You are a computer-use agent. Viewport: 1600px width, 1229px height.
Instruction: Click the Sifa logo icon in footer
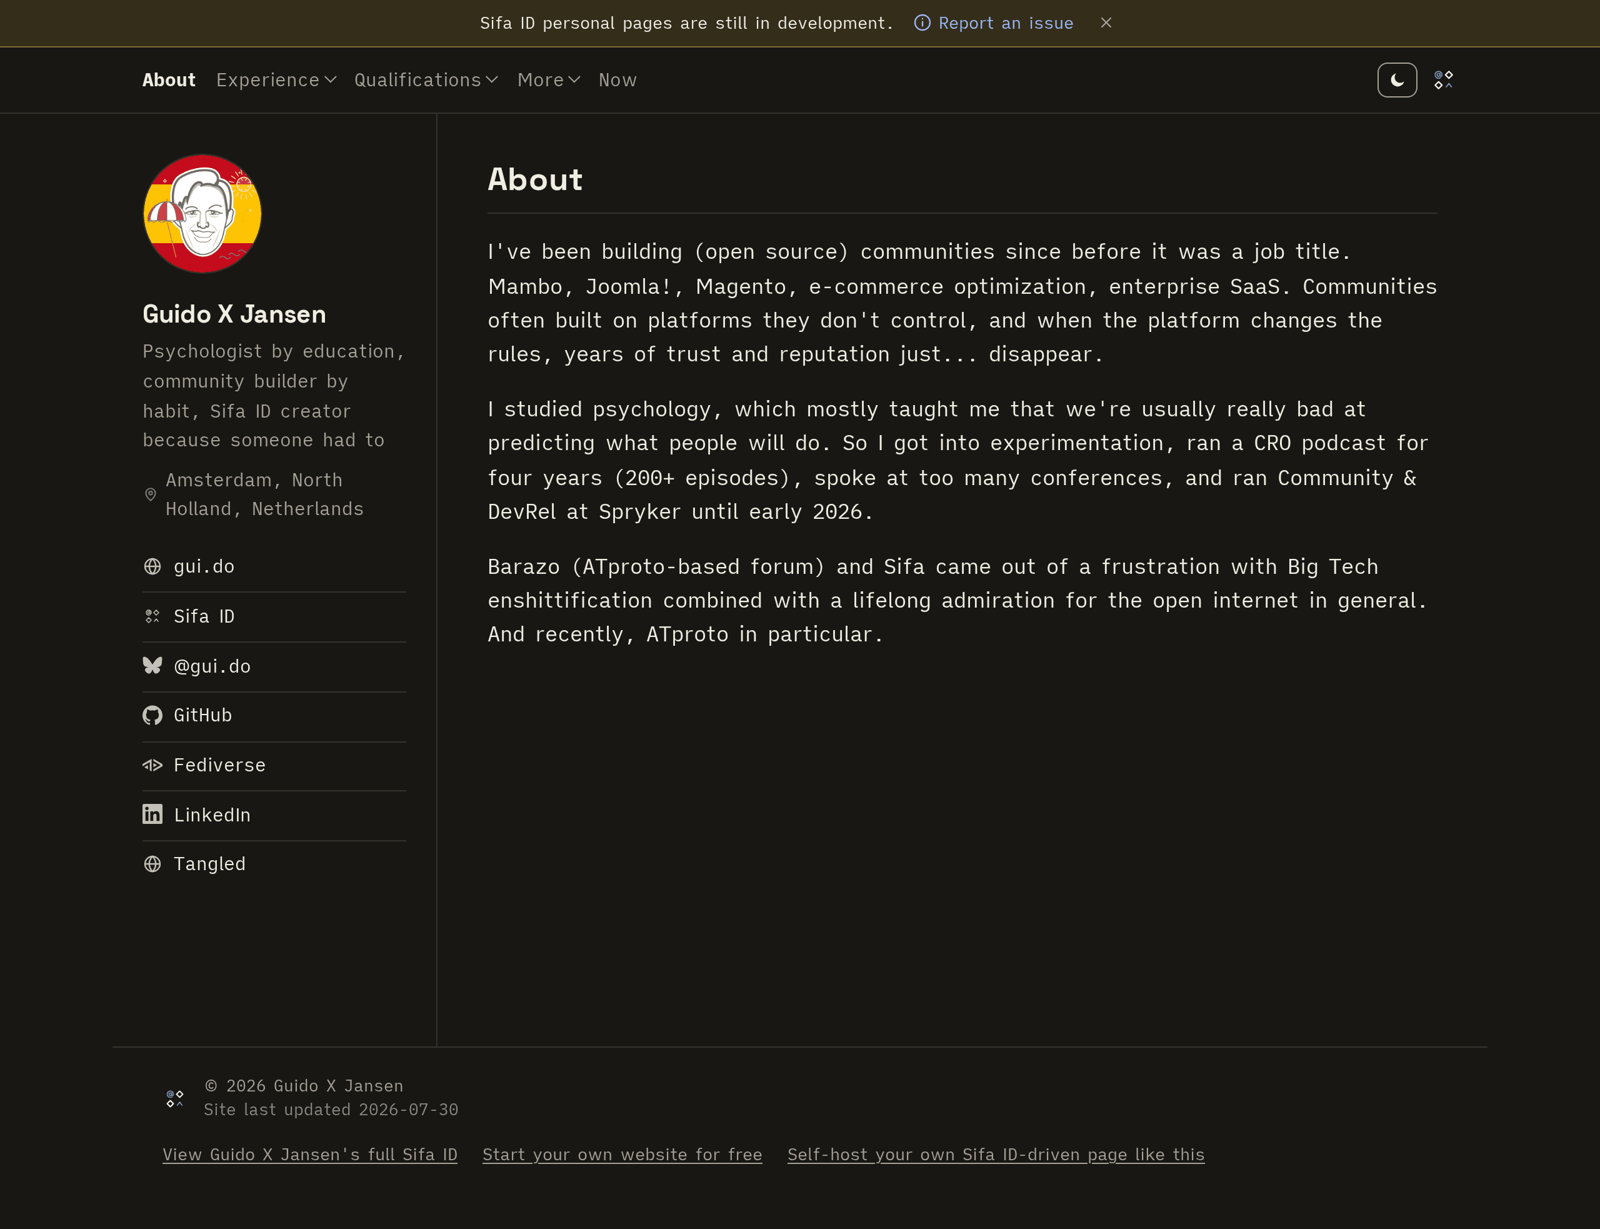click(x=175, y=1098)
